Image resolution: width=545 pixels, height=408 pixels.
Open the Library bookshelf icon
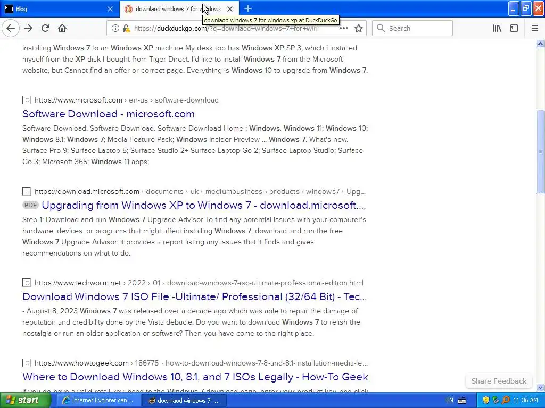497,29
